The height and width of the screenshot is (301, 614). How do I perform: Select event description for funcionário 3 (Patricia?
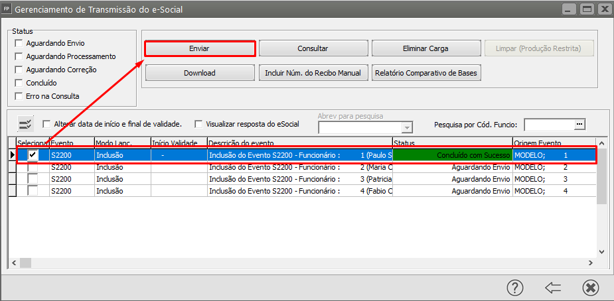300,179
